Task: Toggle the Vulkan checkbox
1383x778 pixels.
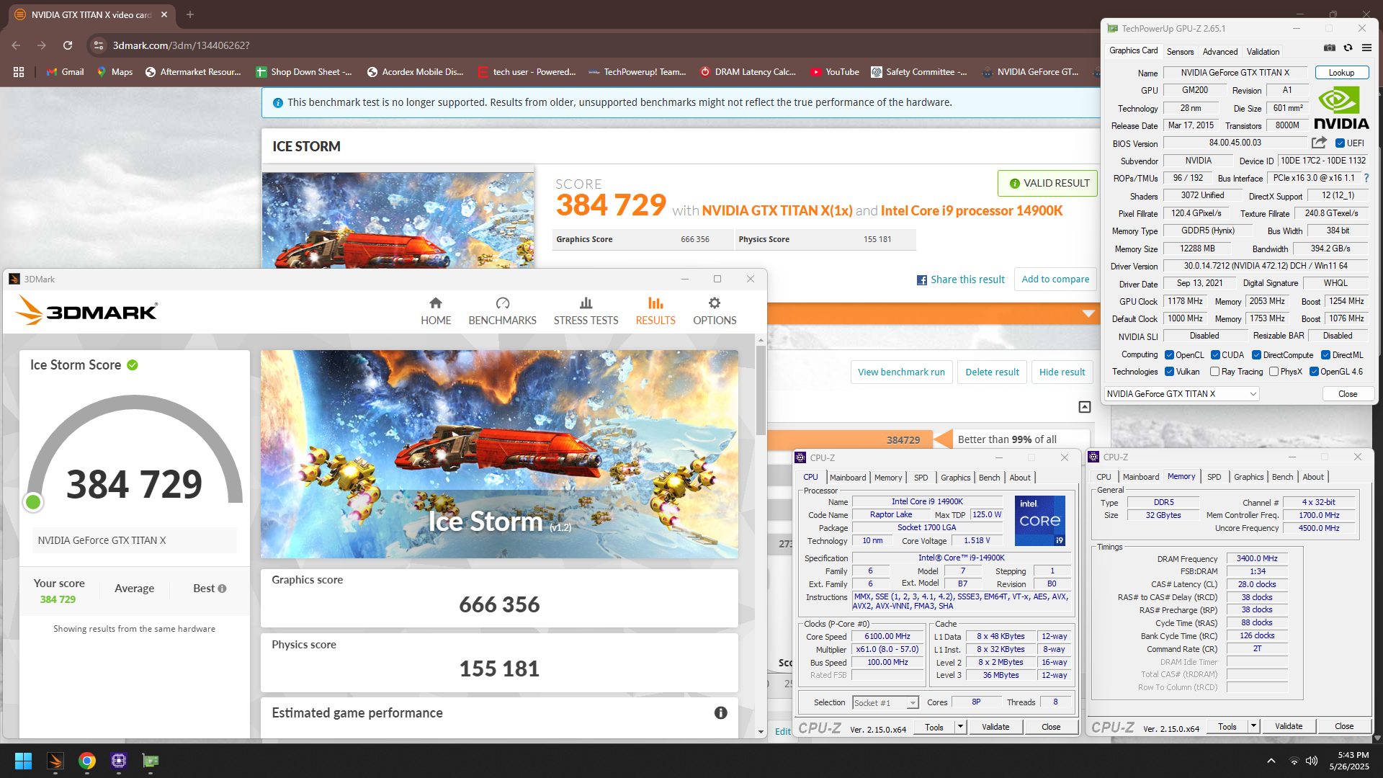Action: coord(1170,372)
